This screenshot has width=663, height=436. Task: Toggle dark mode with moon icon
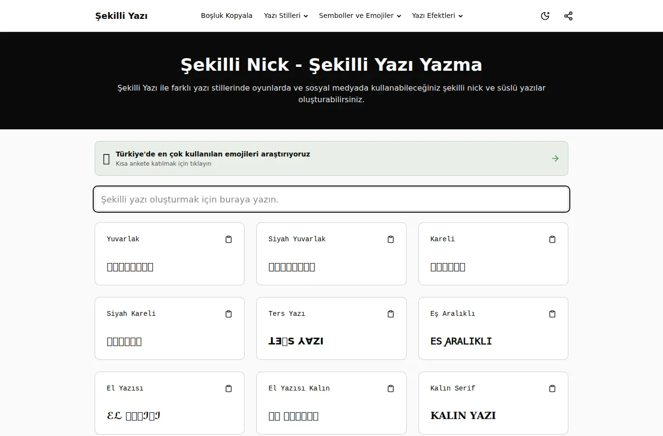[x=545, y=16]
